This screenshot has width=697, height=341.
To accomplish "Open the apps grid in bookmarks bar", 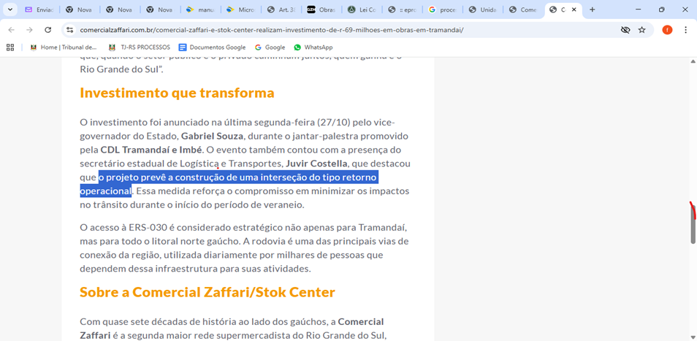I will click(x=9, y=47).
